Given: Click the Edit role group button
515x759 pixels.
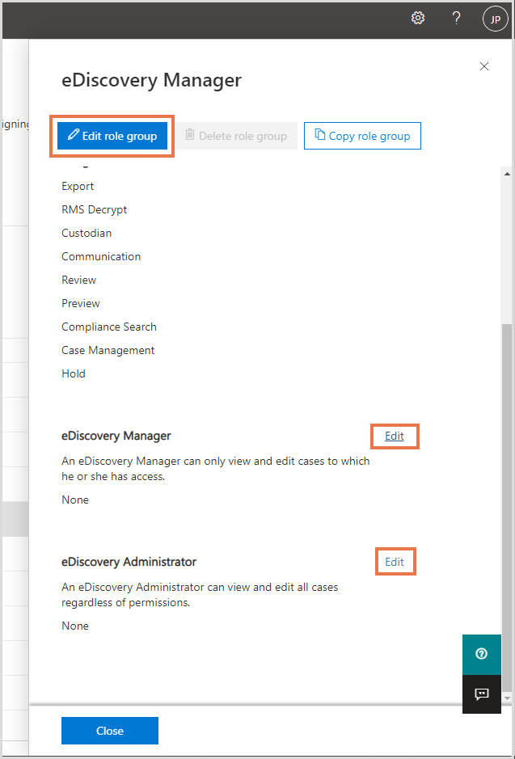Looking at the screenshot, I should pos(112,136).
